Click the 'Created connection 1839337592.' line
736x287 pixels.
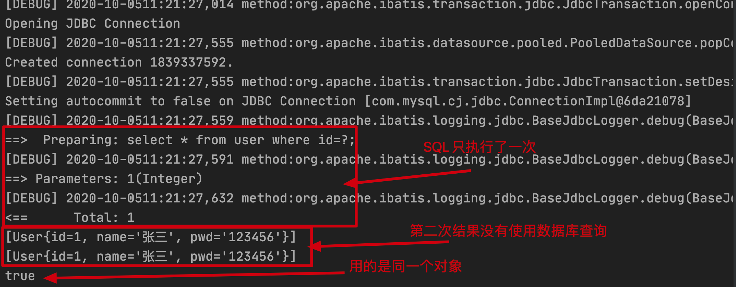point(119,62)
